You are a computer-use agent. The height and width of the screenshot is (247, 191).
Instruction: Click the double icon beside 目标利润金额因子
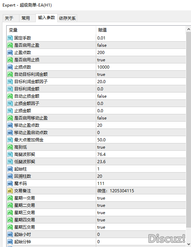tap(10, 82)
